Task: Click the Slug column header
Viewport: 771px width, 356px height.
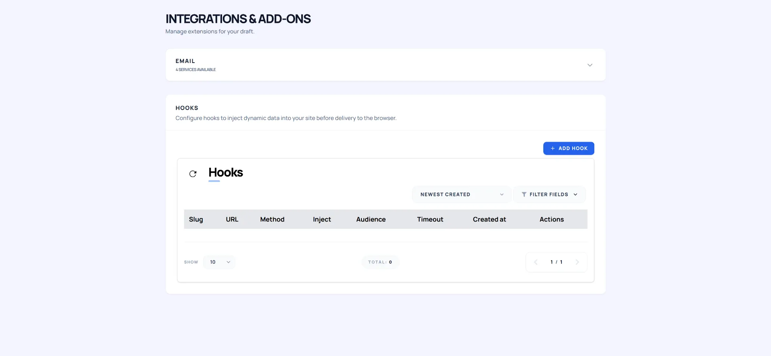Action: click(196, 219)
